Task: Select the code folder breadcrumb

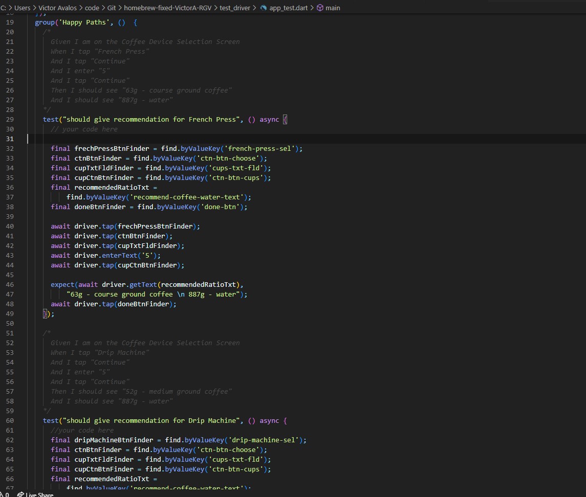Action: [x=92, y=8]
